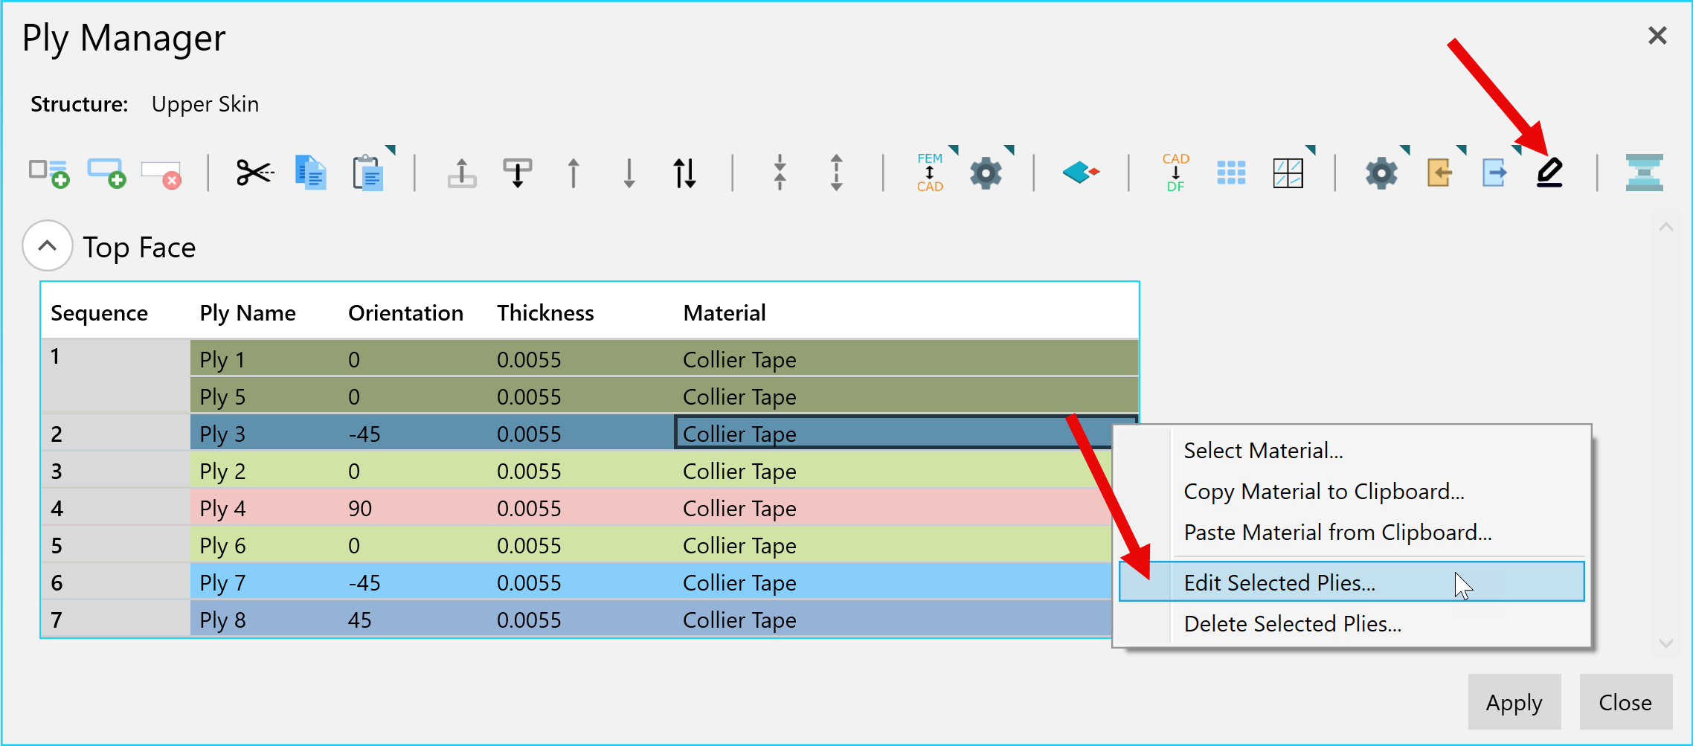Click the 45 orientation cell of Ply 8
The height and width of the screenshot is (746, 1693).
pyautogui.click(x=414, y=619)
